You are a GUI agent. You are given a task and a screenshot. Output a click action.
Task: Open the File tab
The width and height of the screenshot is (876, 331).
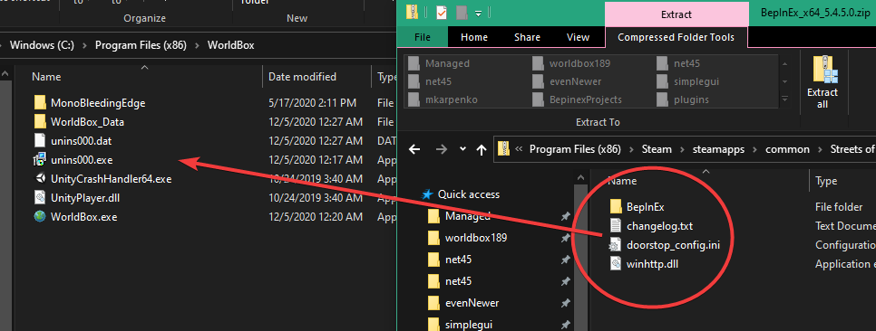423,37
